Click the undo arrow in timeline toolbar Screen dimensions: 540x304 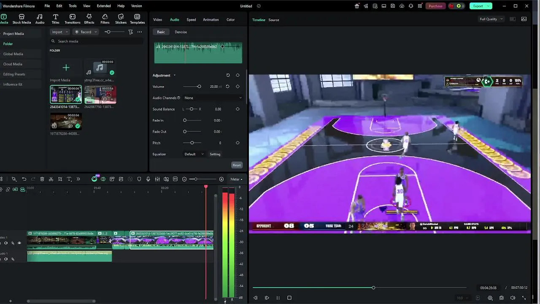[x=24, y=179]
